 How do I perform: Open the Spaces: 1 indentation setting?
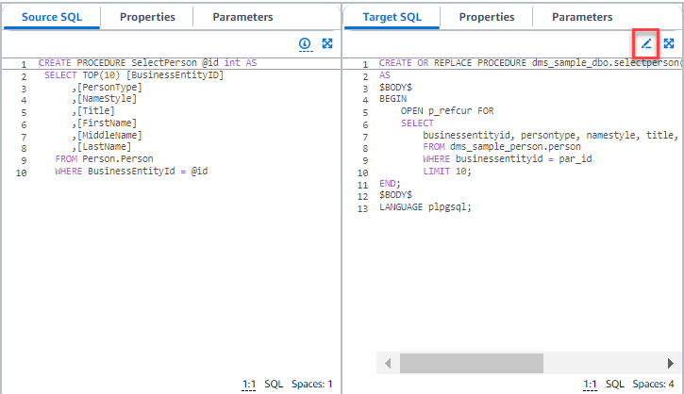312,384
